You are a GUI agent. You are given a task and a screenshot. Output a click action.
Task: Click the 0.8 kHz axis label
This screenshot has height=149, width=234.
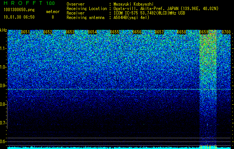(3, 104)
